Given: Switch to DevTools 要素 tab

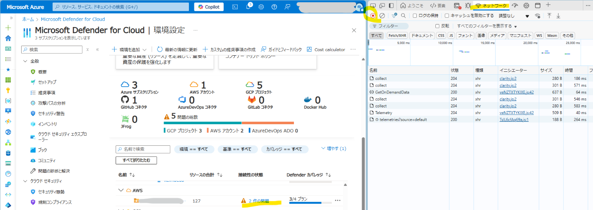Looking at the screenshot, I should [x=438, y=5].
